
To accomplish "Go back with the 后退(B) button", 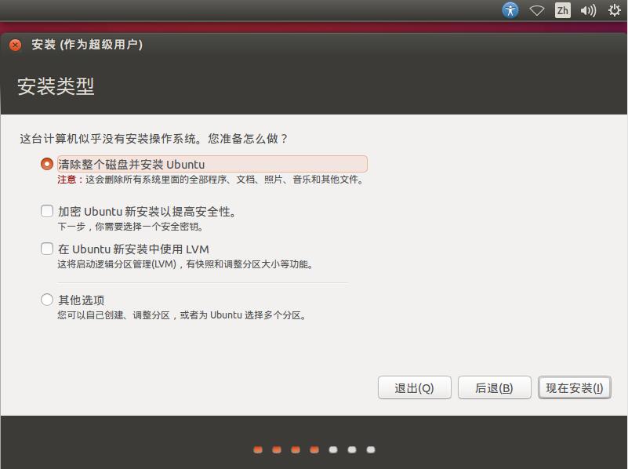I will 494,388.
